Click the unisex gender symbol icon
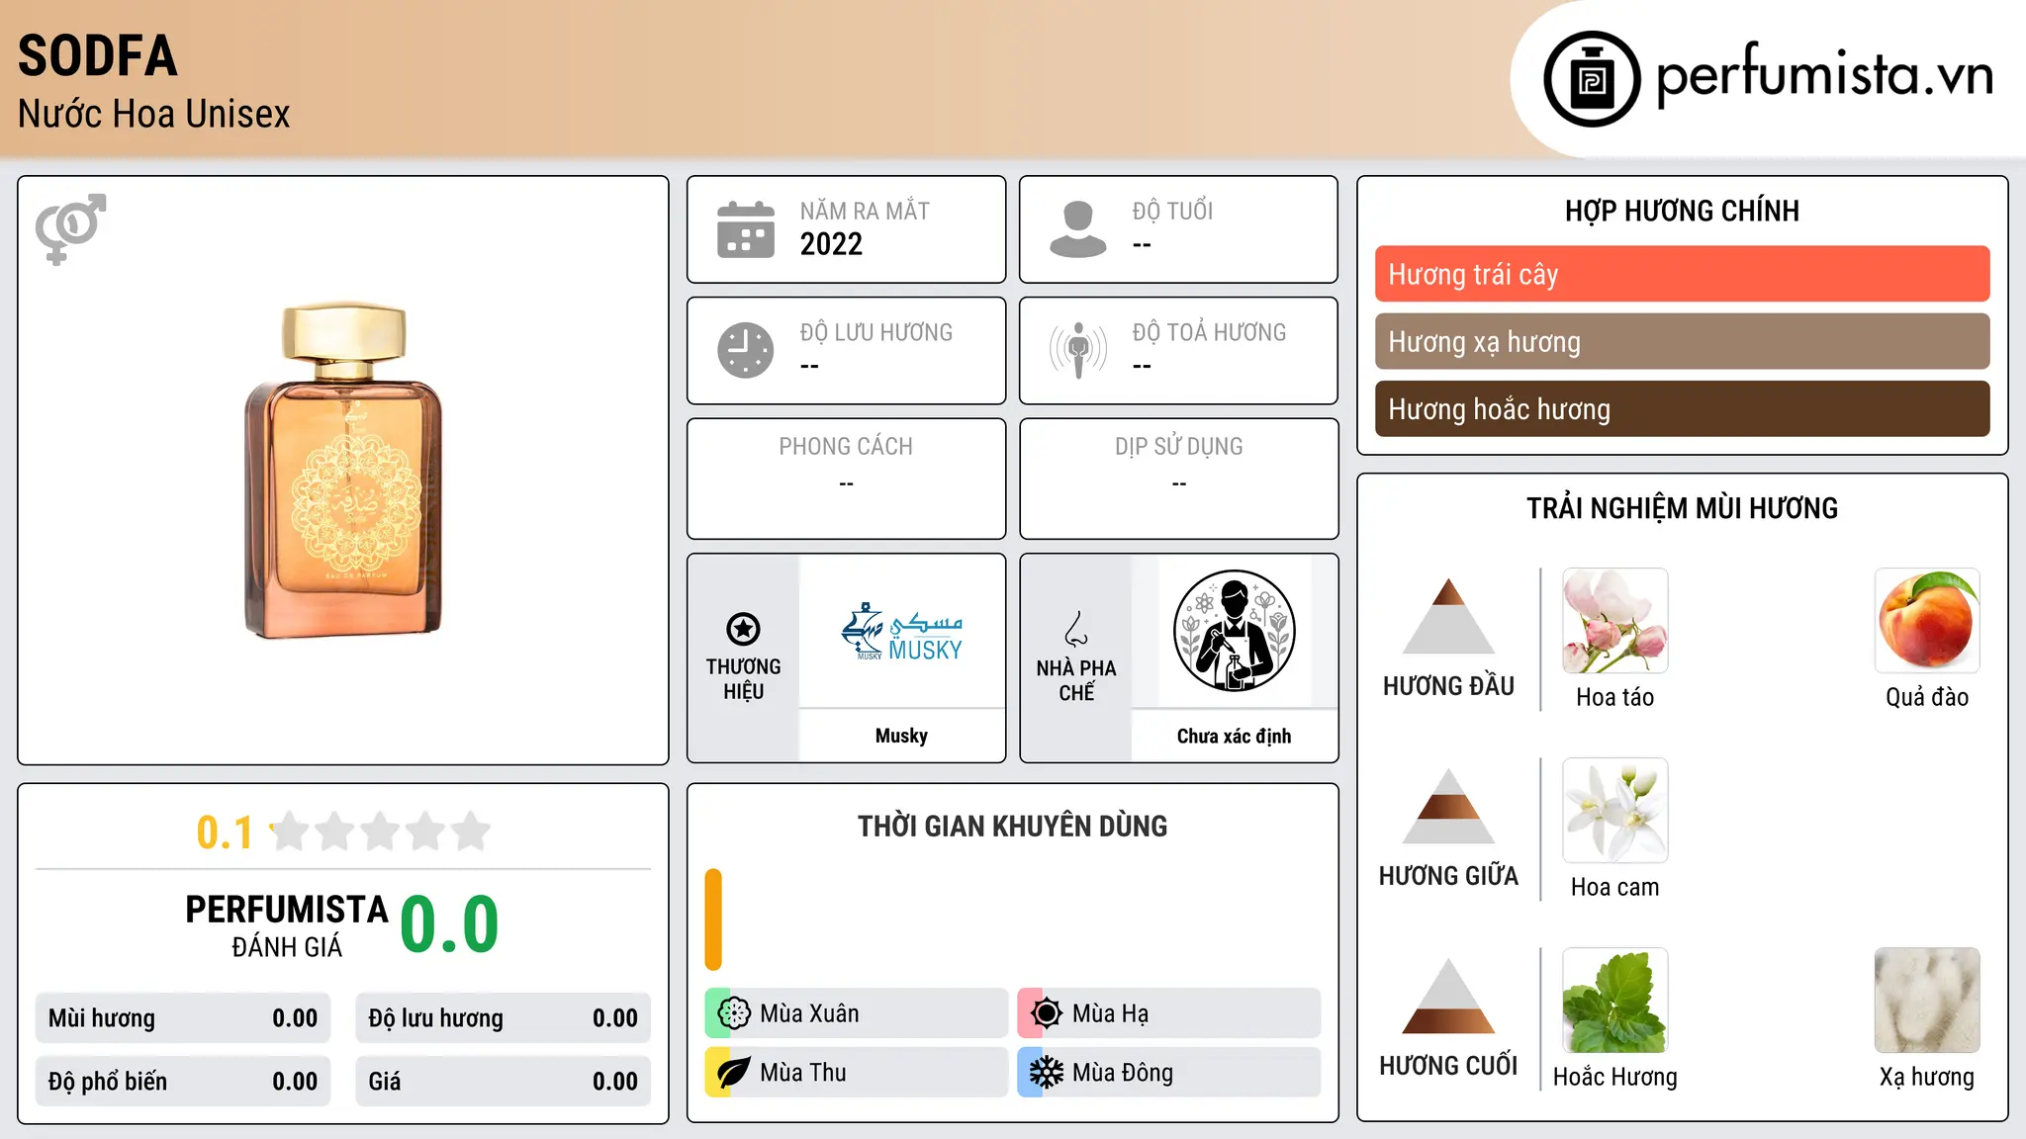Viewport: 2026px width, 1139px height. (x=70, y=228)
